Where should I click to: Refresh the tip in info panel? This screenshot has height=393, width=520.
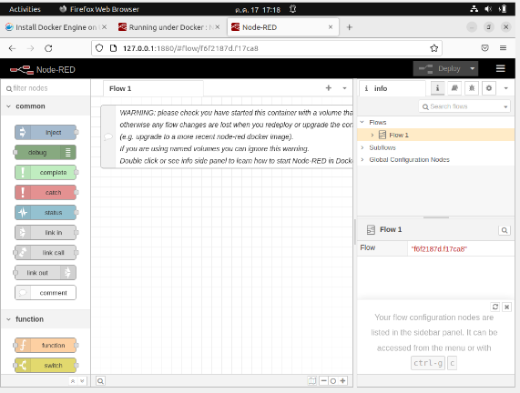(495, 307)
